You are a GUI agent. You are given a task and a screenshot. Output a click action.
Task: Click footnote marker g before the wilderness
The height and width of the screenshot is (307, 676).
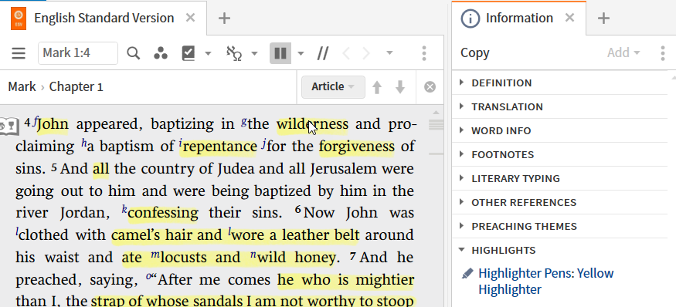244,121
